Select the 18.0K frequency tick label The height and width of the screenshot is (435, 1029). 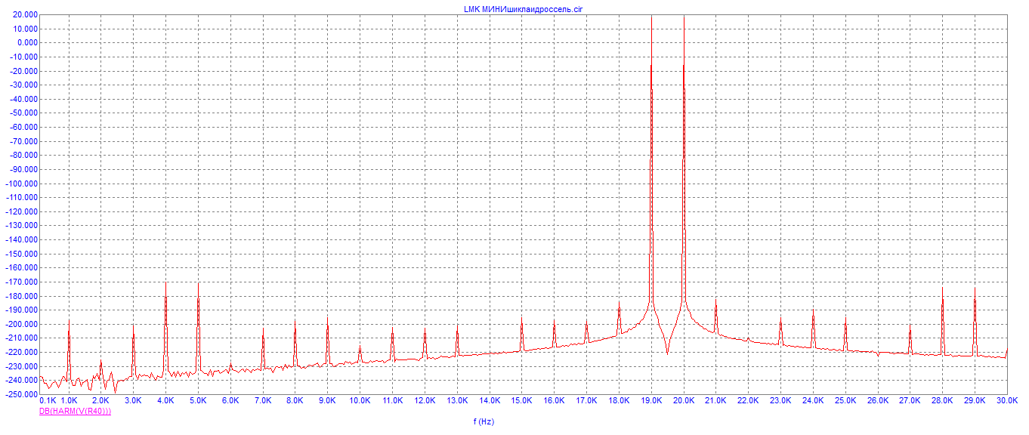[x=619, y=400]
